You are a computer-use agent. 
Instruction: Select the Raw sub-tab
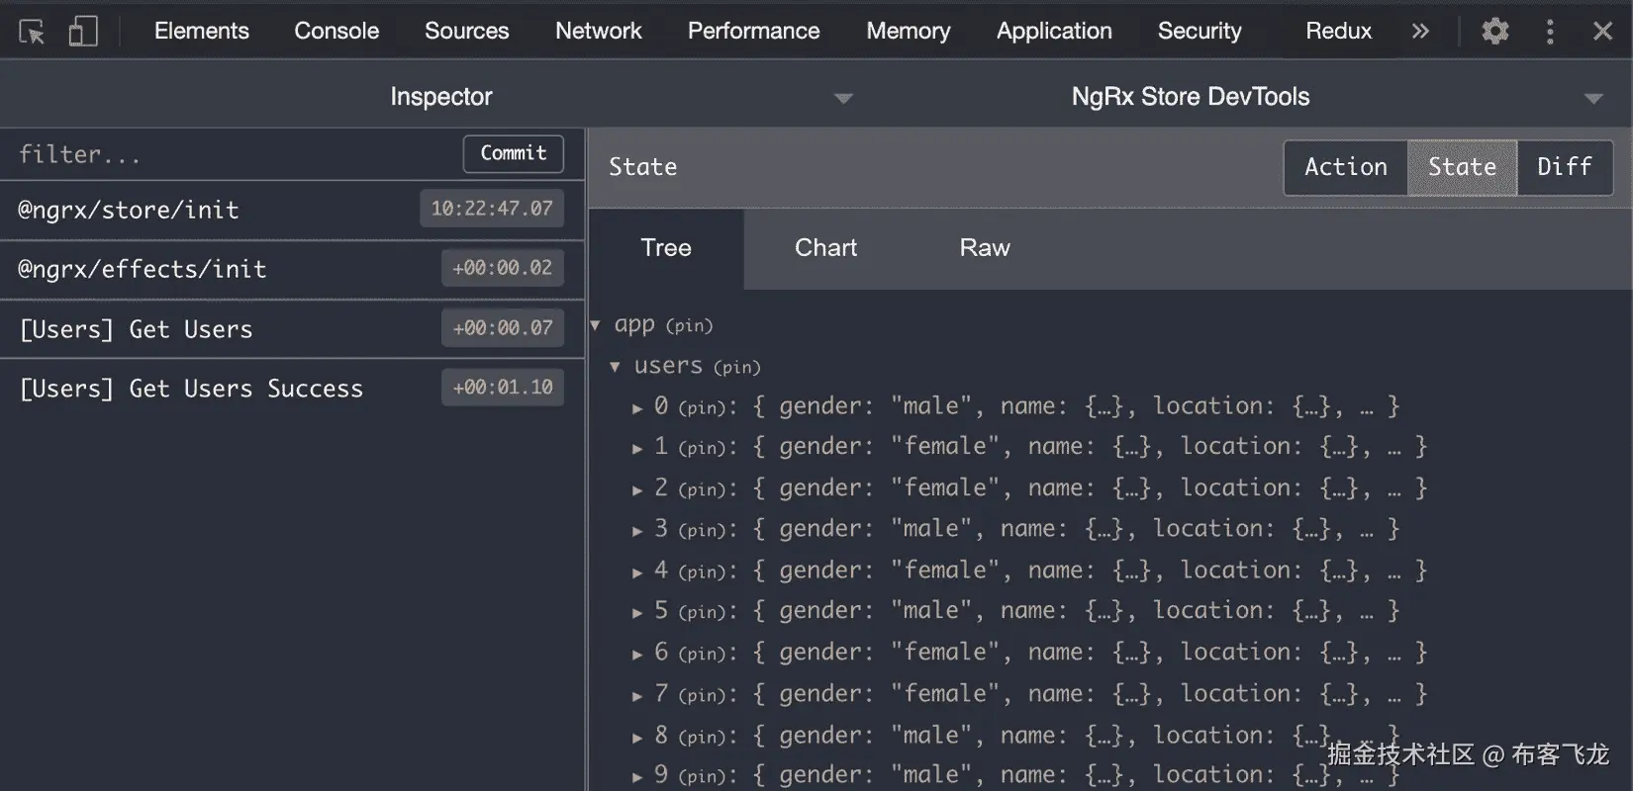985,248
